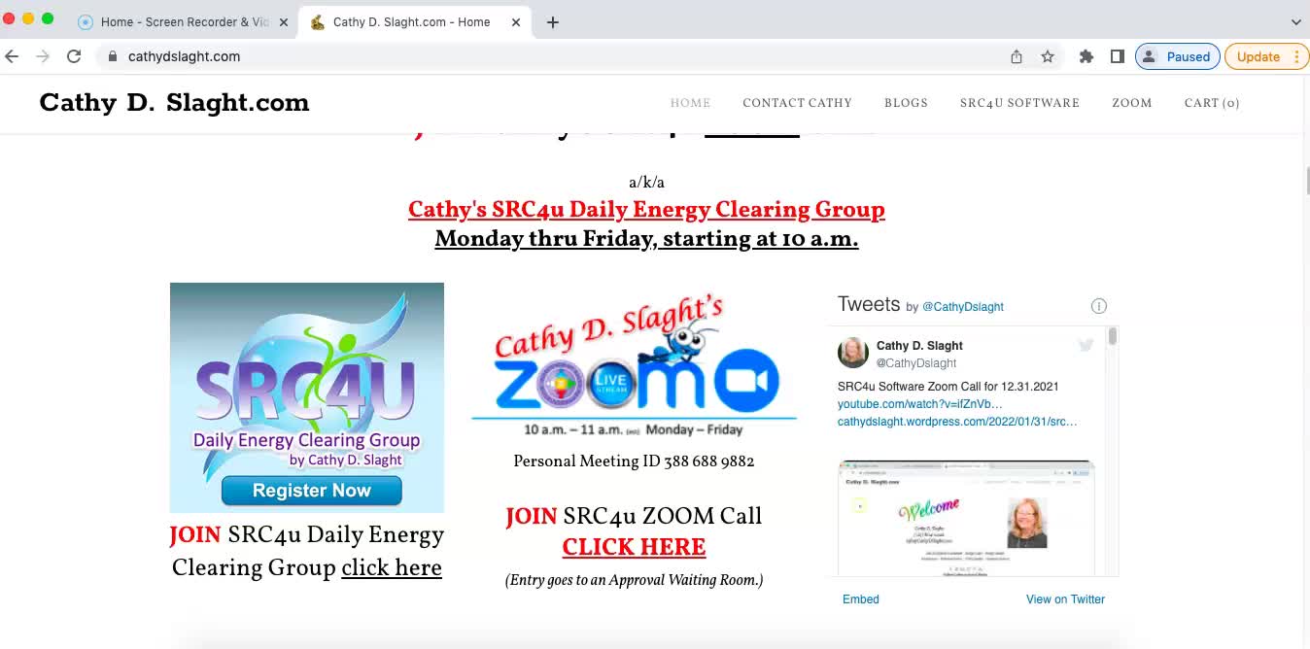
Task: Bookmark this page with the star icon
Action: pos(1048,56)
